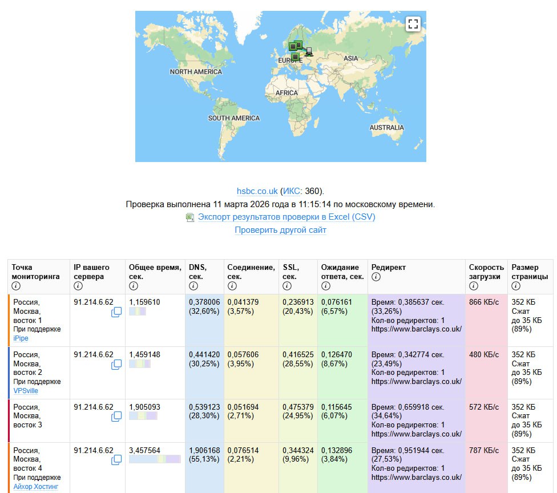Viewport: 557px width, 493px height.
Task: Click info icon under Точка мониторинга header
Action: (x=16, y=286)
